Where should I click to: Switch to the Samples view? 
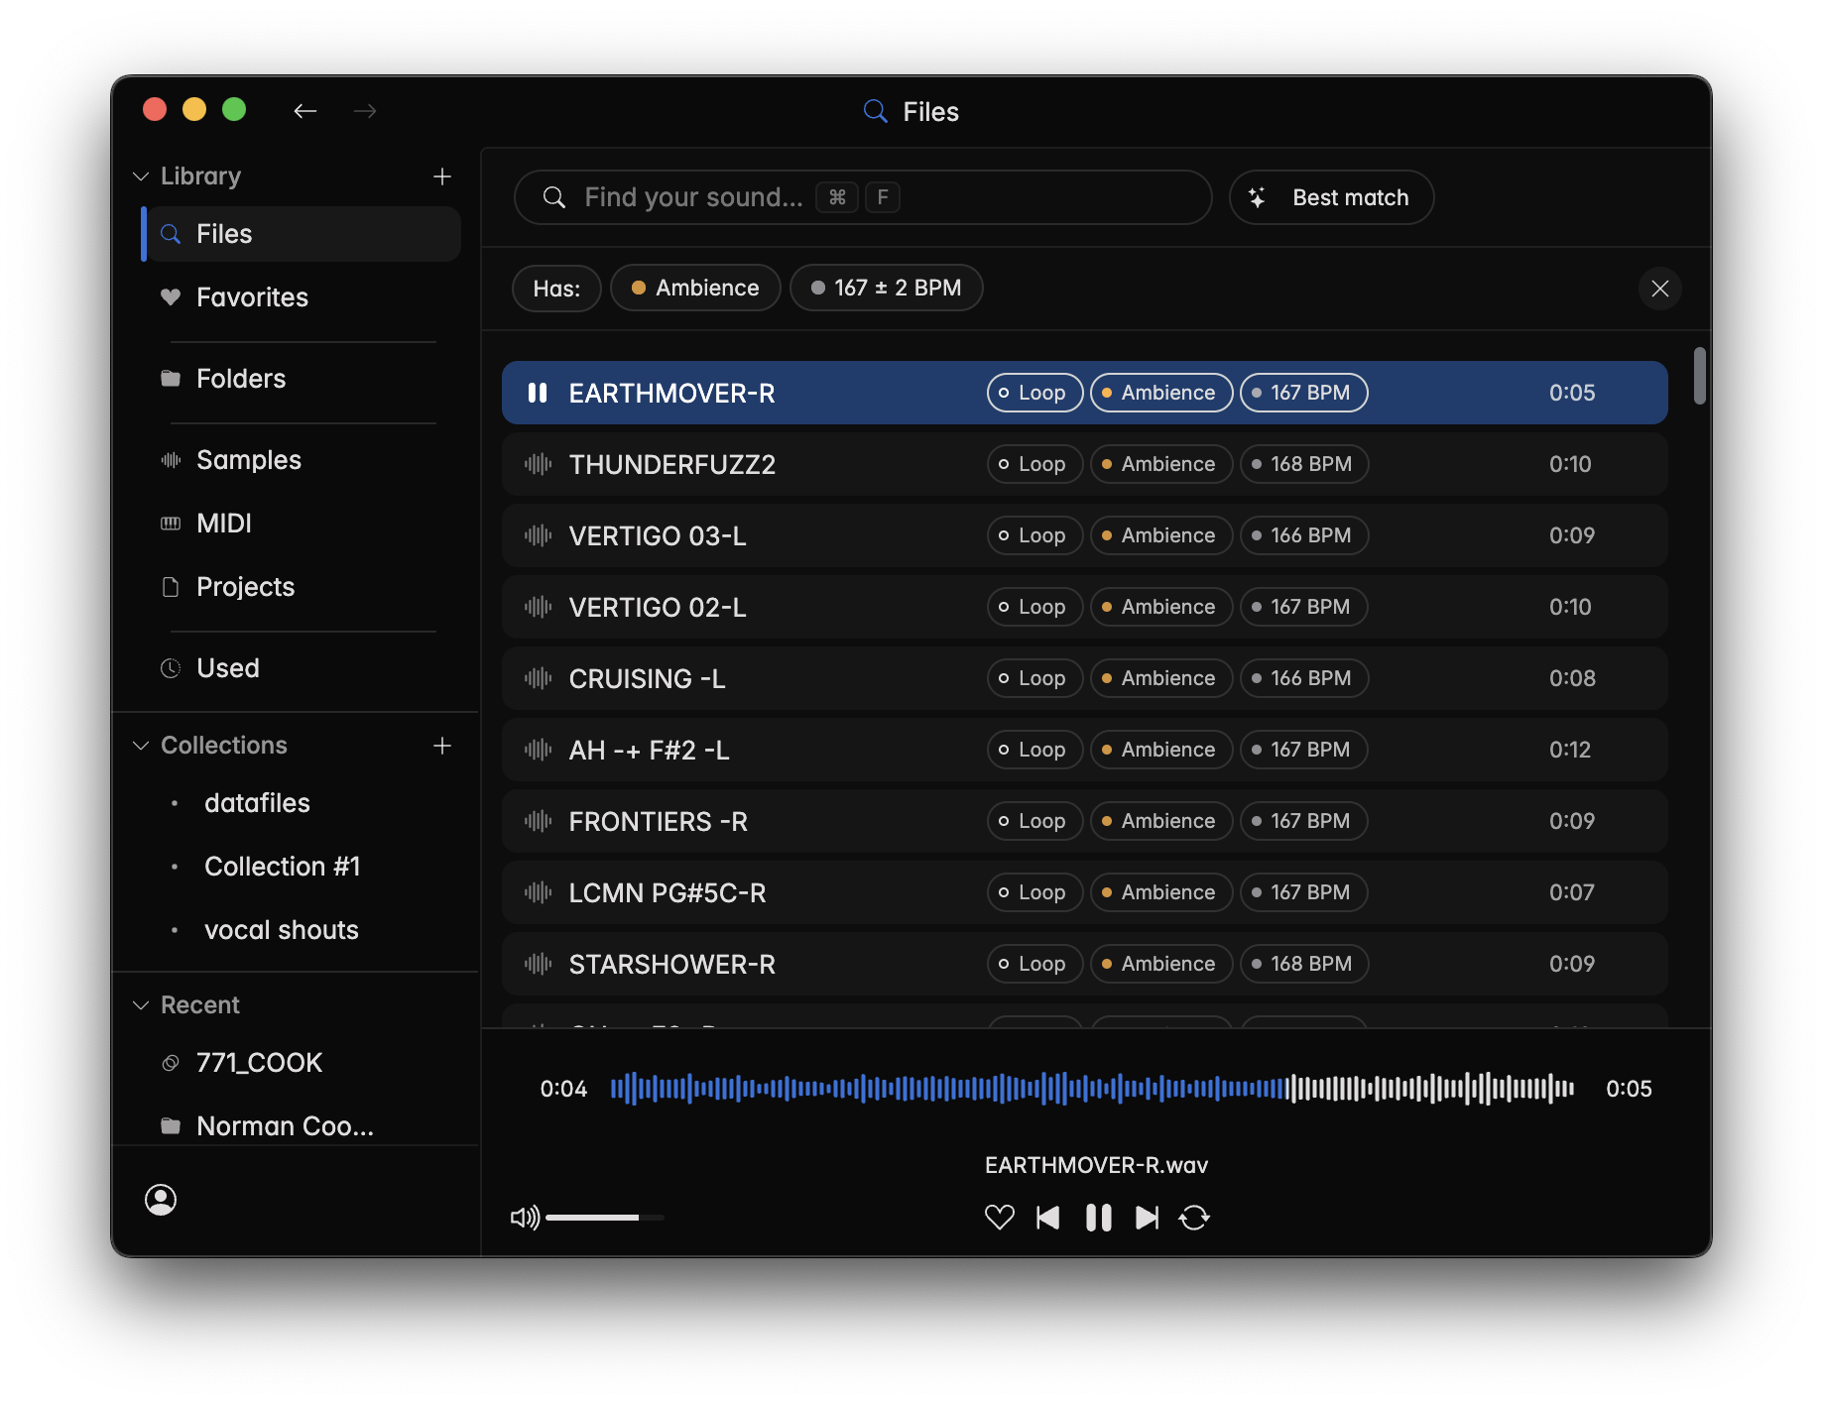(x=248, y=460)
